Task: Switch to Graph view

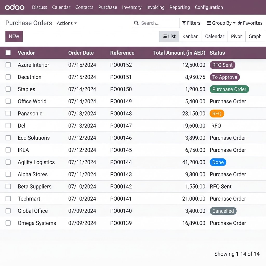Action: [x=255, y=36]
